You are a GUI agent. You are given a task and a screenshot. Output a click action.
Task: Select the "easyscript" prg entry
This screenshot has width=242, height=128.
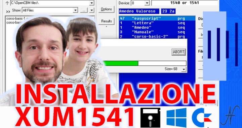157,19
